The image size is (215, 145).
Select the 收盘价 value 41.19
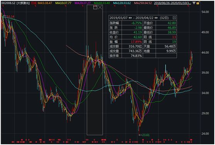(138, 32)
